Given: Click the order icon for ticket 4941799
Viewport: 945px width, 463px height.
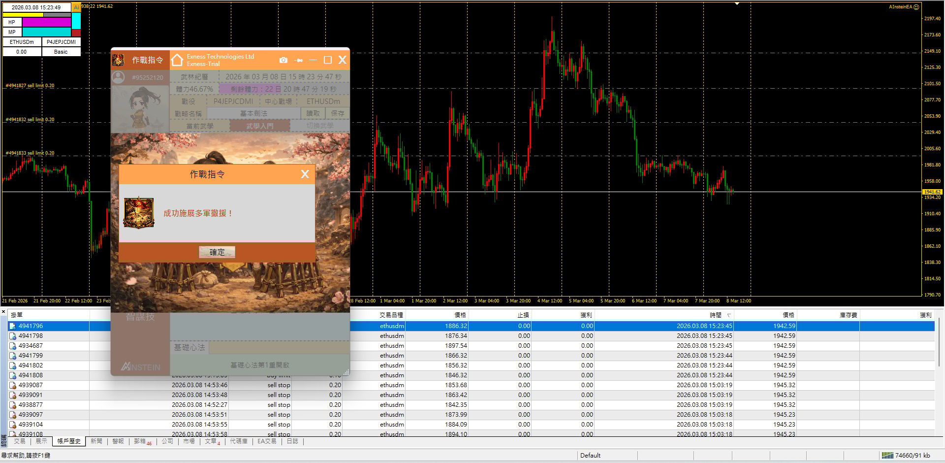Looking at the screenshot, I should click(13, 356).
